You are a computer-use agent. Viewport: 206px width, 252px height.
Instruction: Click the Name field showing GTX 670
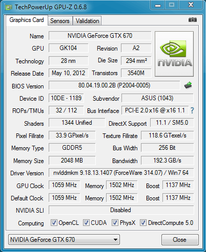(100, 36)
